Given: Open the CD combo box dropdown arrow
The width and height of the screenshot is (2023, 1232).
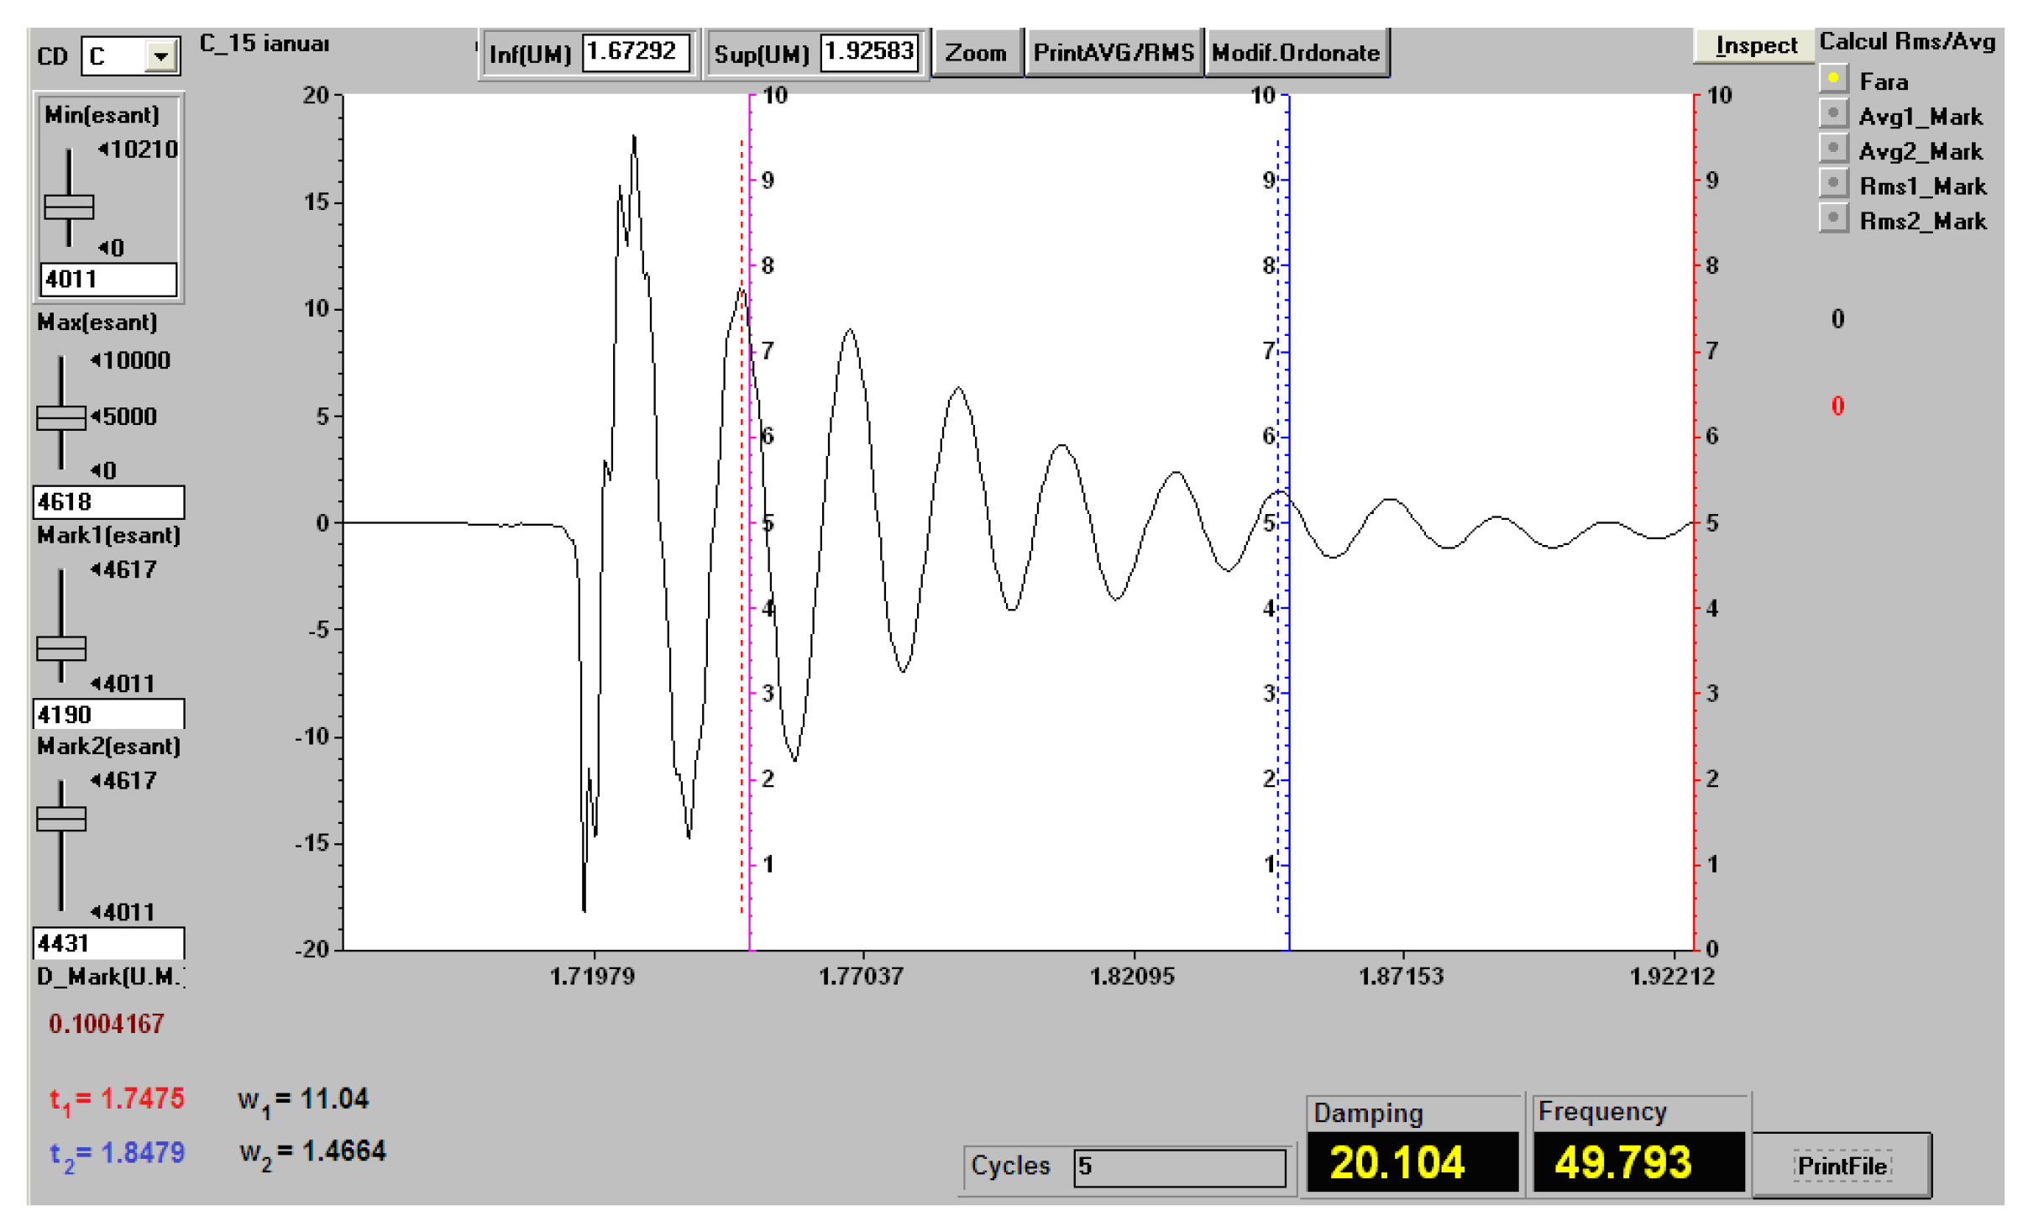Looking at the screenshot, I should click(x=160, y=56).
